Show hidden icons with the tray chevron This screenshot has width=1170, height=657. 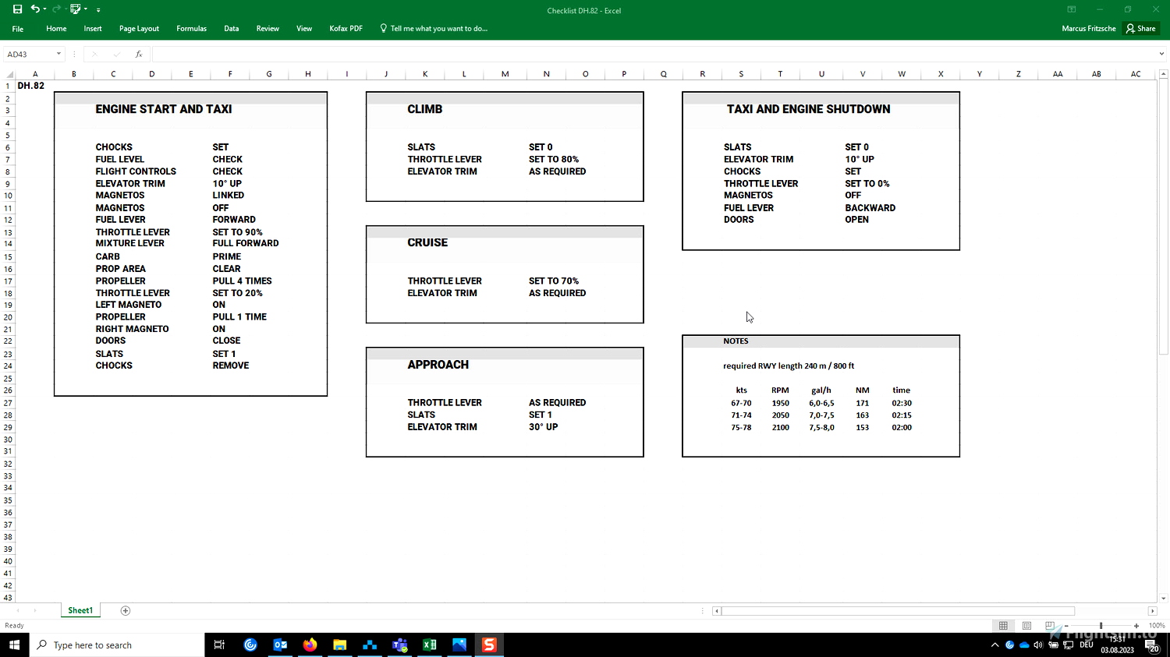pyautogui.click(x=994, y=645)
